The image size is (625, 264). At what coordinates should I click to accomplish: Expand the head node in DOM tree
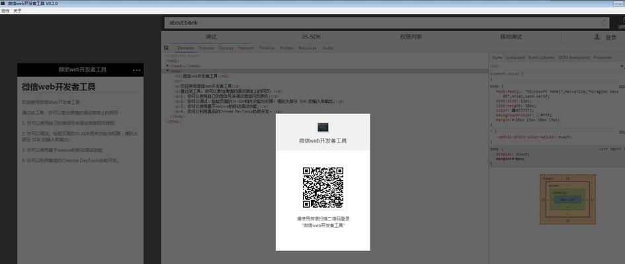point(168,65)
